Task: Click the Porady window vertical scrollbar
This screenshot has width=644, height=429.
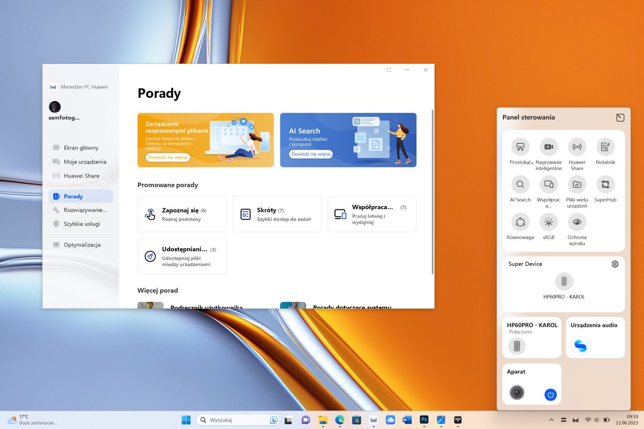Action: tap(433, 192)
